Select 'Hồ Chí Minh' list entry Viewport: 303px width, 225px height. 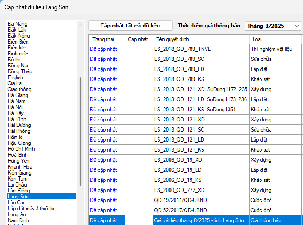click(x=22, y=149)
